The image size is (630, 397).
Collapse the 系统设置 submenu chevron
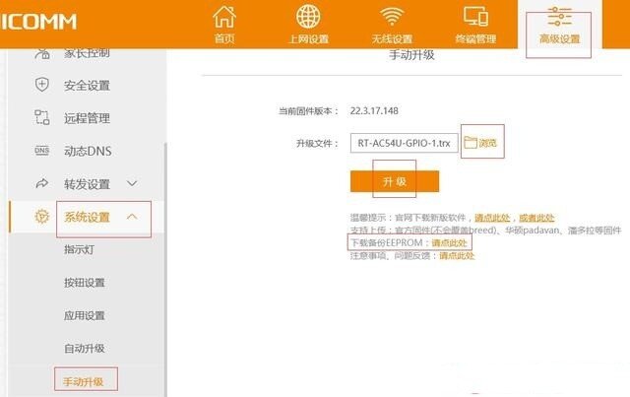132,217
